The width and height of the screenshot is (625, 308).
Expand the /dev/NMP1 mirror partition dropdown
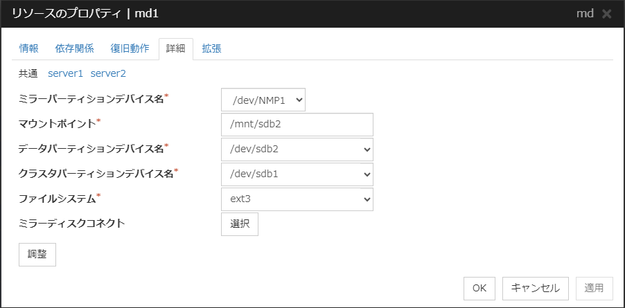pos(263,100)
